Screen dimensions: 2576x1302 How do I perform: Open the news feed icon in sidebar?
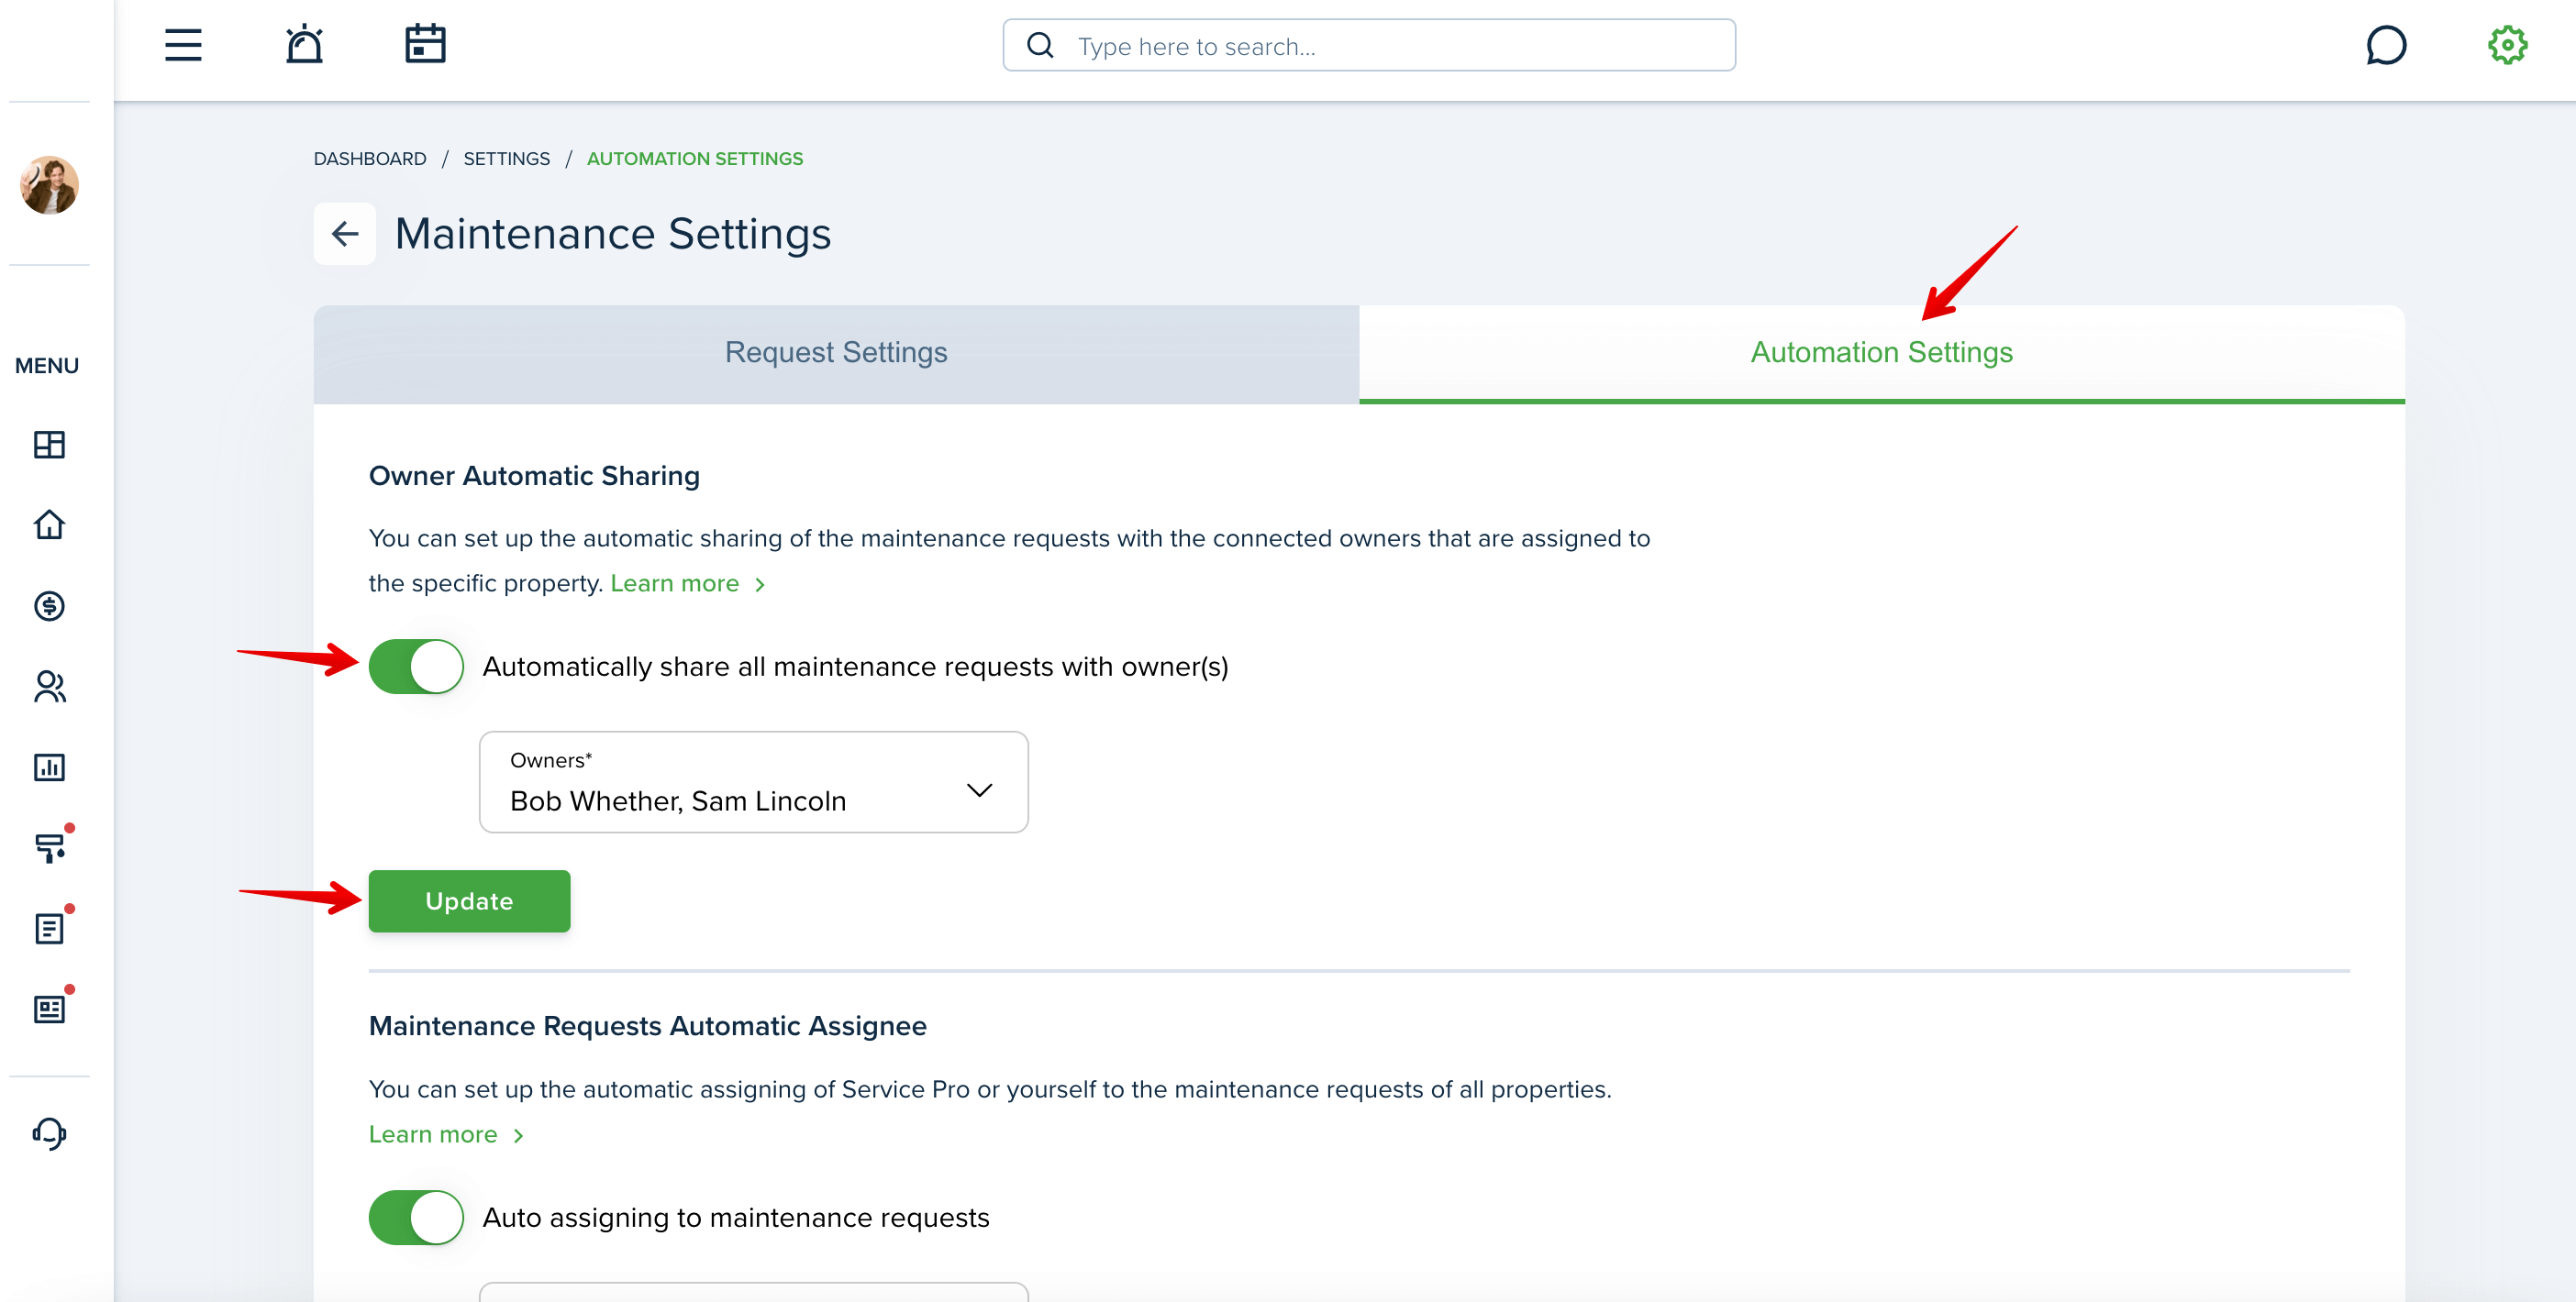[x=49, y=1010]
